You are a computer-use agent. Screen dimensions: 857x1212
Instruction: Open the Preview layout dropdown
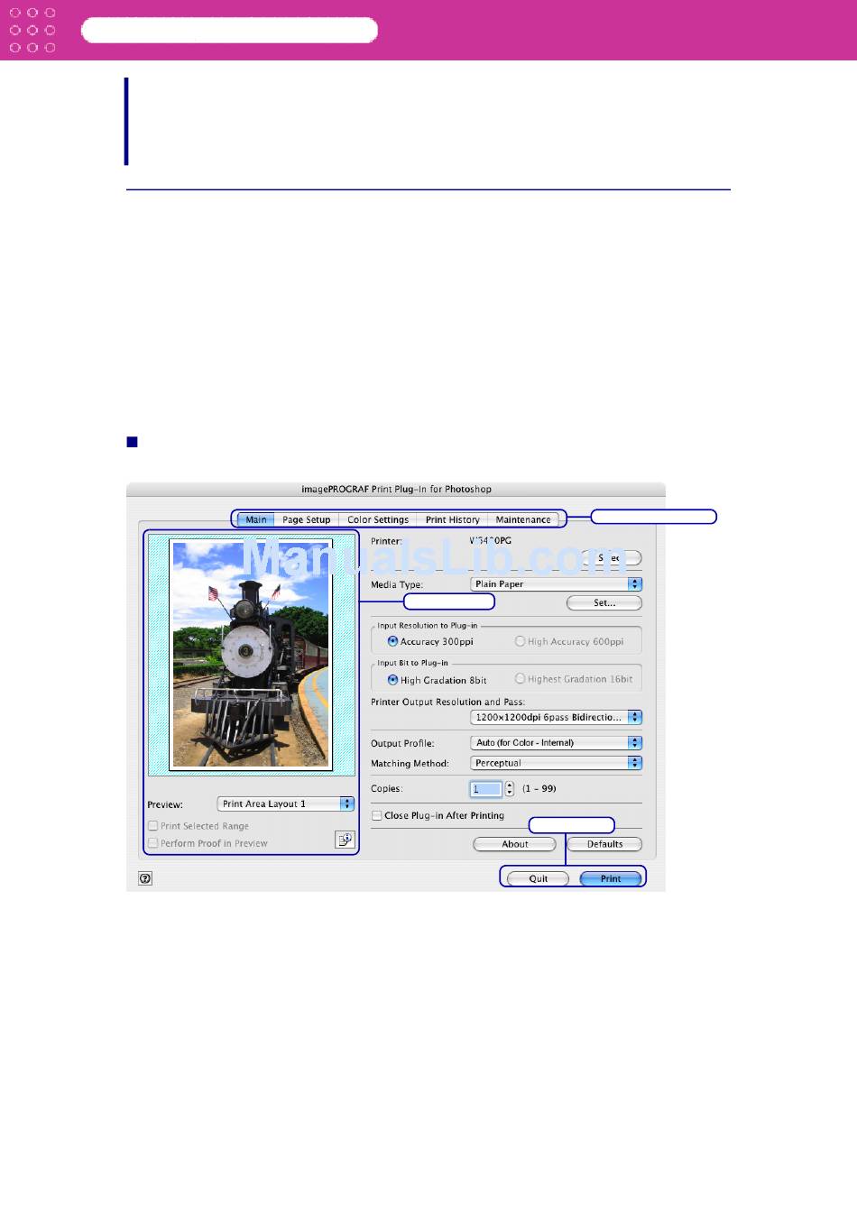(x=286, y=803)
